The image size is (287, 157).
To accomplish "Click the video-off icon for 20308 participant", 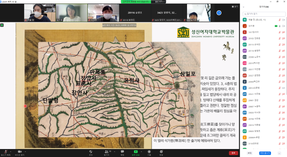I will [284, 57].
